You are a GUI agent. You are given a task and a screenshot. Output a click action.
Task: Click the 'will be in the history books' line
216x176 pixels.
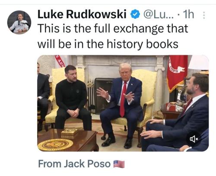(108, 44)
